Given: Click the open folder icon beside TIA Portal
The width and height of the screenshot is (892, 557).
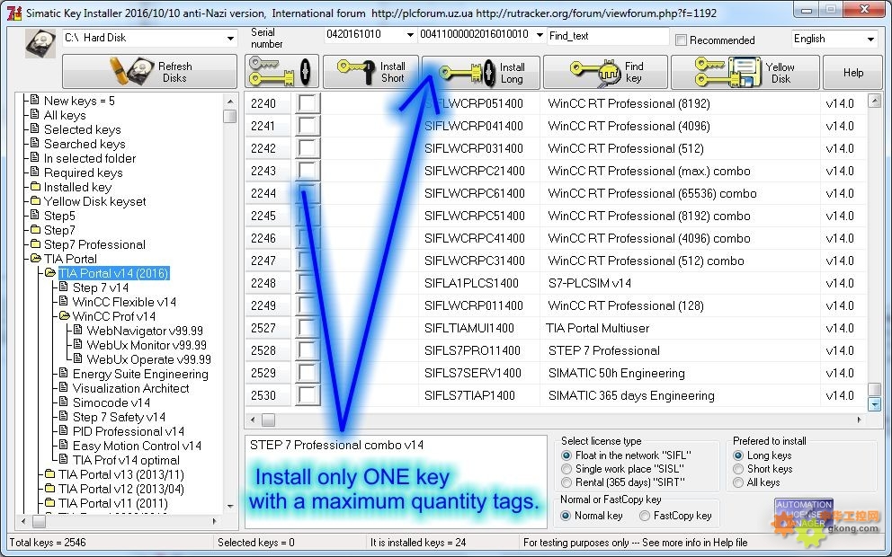Looking at the screenshot, I should pyautogui.click(x=36, y=258).
